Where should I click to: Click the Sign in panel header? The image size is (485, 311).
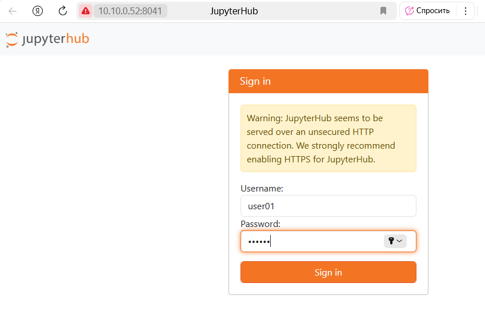point(328,81)
